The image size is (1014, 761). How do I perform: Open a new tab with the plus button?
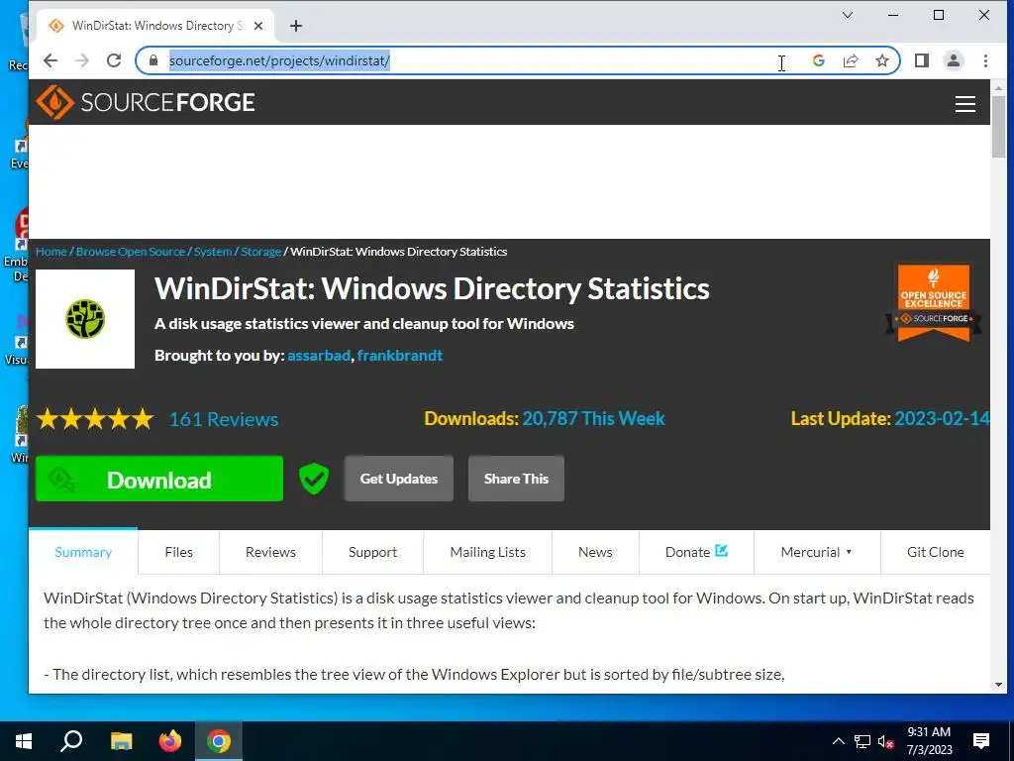coord(295,26)
